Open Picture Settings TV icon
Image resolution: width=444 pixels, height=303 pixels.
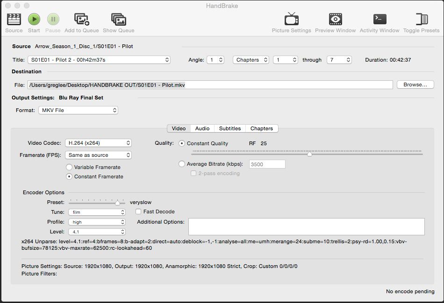291,19
